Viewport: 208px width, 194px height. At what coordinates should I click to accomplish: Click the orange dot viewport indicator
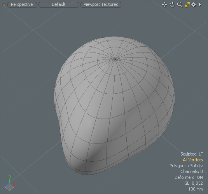4,5
